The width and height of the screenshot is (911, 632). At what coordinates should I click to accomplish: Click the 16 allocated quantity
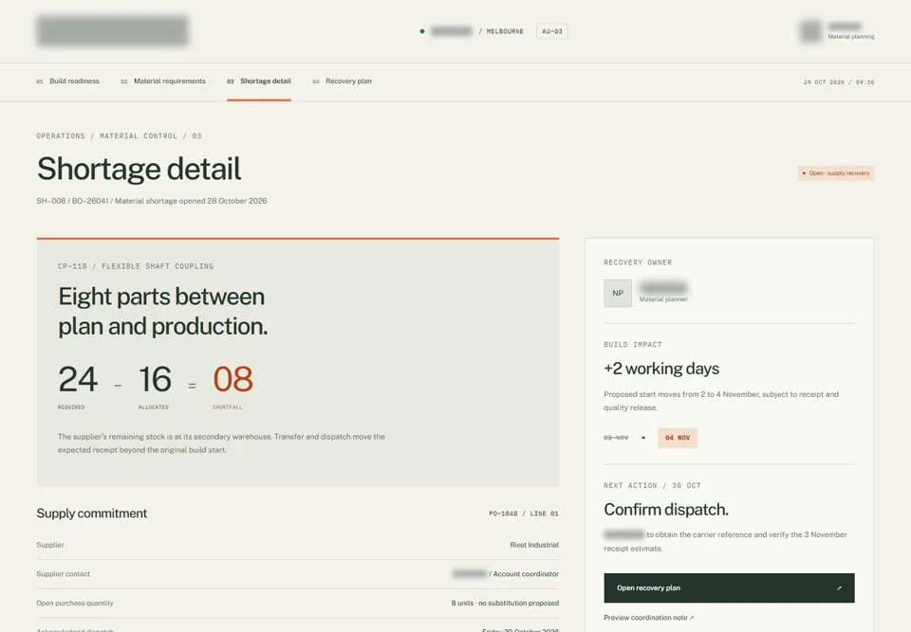(x=155, y=379)
